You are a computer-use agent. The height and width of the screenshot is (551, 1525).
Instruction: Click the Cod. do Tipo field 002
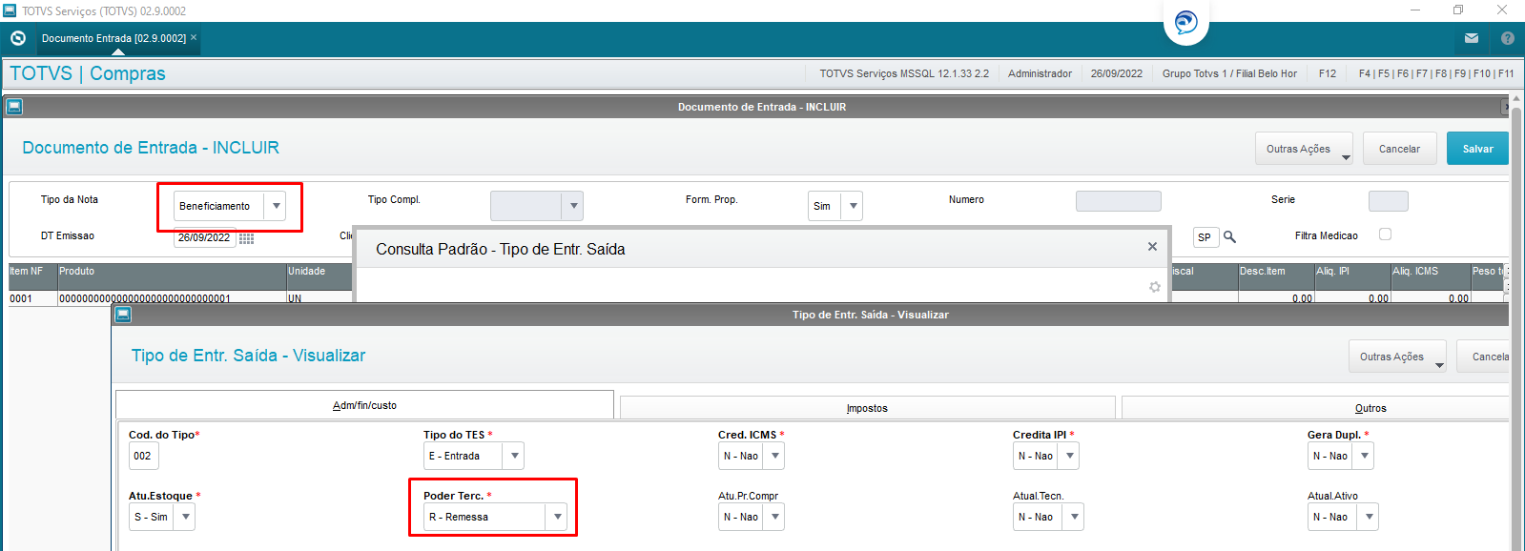143,456
